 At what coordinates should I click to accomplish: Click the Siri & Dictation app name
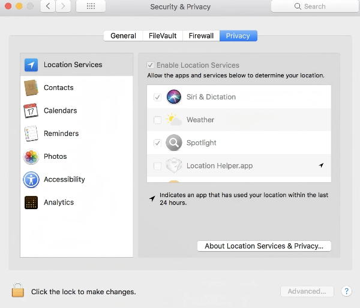click(211, 97)
